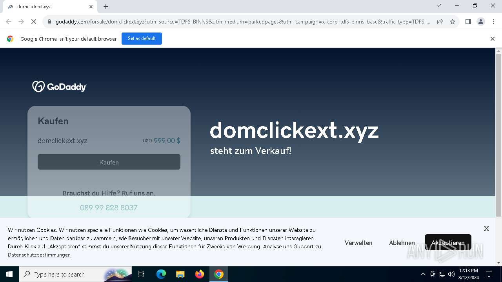Close the domclickext.xyz tab

tap(91, 7)
